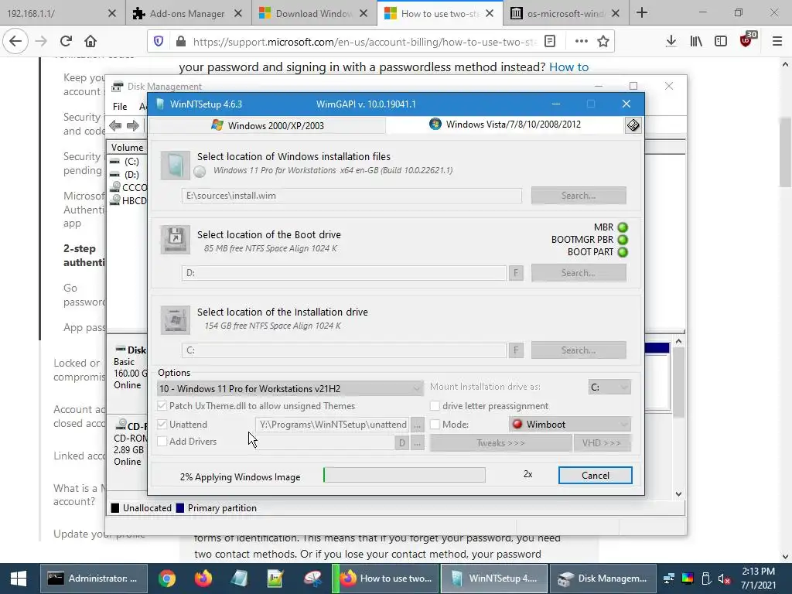Viewport: 792px width, 594px height.
Task: Browse unattend file with ... button
Action: point(417,425)
